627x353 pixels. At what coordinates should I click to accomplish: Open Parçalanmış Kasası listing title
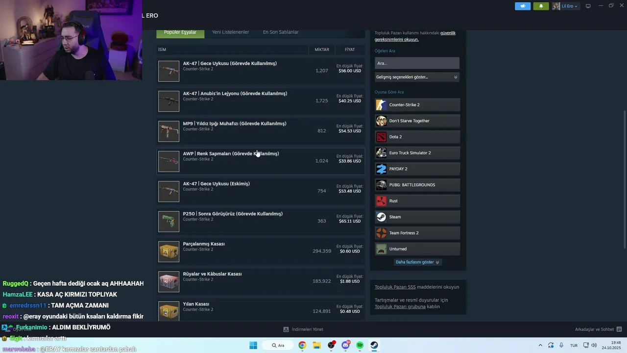pyautogui.click(x=204, y=244)
